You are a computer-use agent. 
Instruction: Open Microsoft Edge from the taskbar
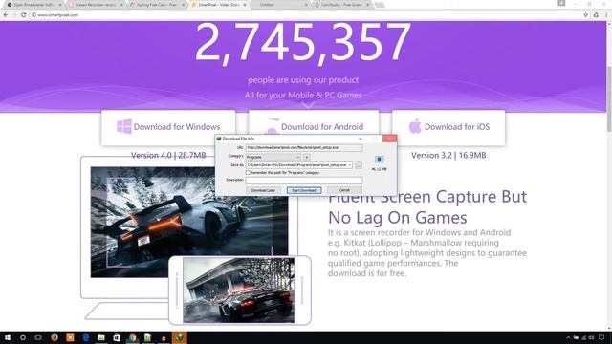[85, 337]
